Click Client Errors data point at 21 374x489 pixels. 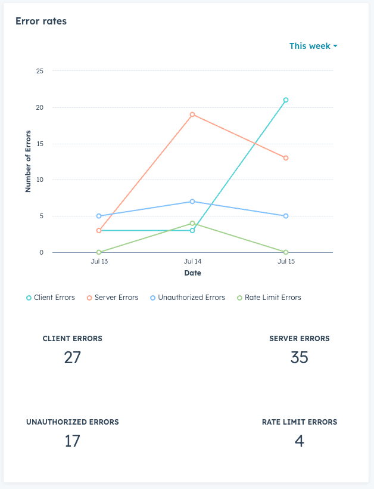[x=286, y=100]
